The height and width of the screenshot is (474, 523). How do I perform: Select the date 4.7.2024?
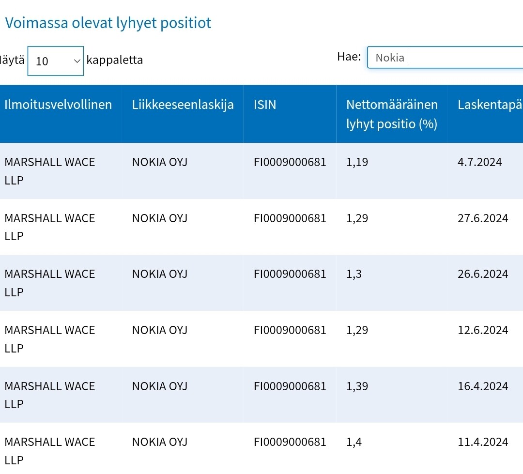pyautogui.click(x=479, y=162)
